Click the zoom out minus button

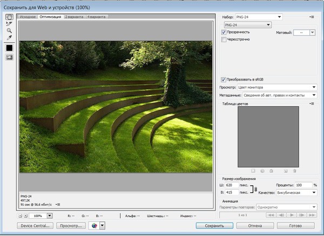click(20, 215)
